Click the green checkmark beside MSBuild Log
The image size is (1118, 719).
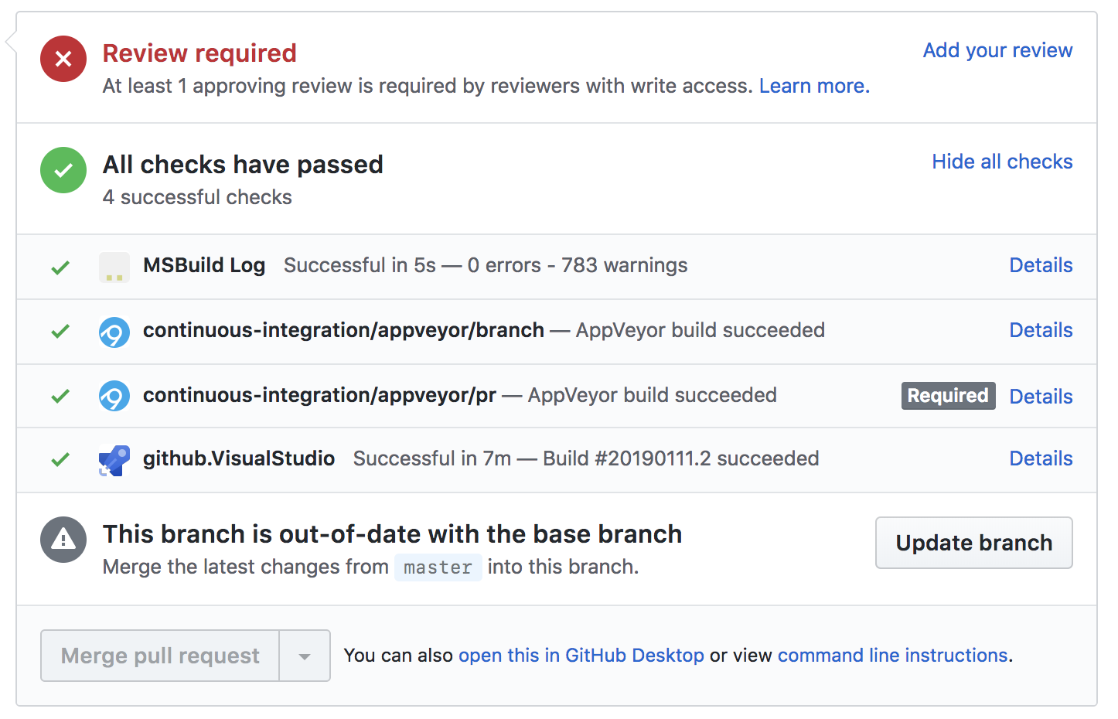[60, 267]
